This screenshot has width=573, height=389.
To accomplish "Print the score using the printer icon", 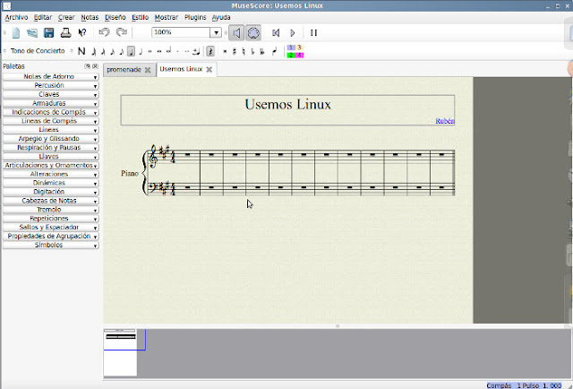I will (65, 32).
